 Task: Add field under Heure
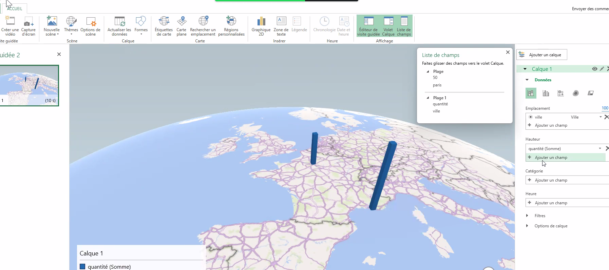[x=567, y=203]
